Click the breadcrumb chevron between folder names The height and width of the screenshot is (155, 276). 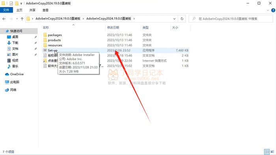[x=83, y=18]
